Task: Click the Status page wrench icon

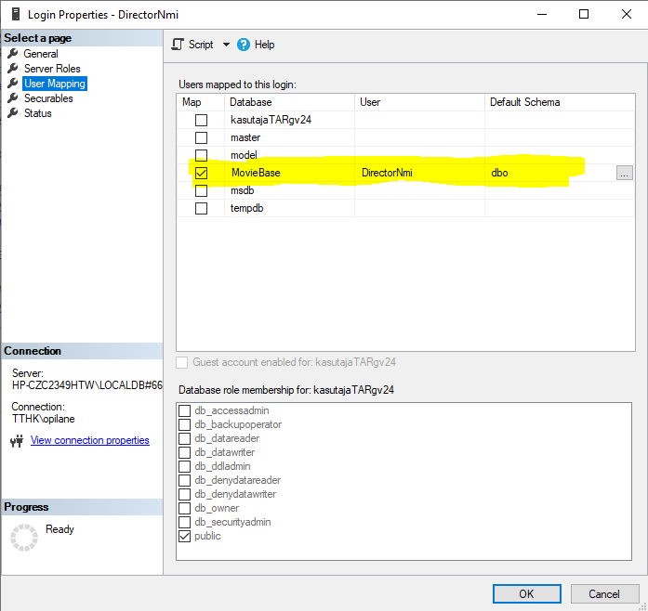Action: pos(13,113)
